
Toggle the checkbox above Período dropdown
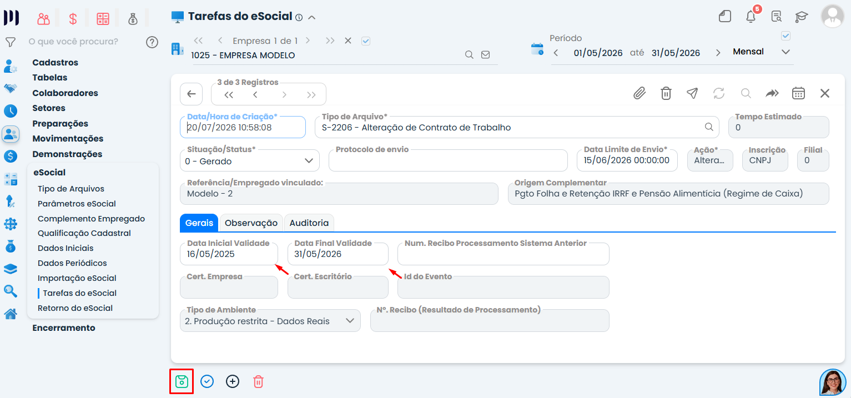(785, 36)
